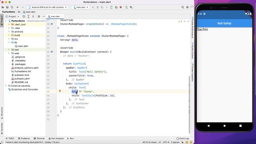Viewport: 256px width, 144px height.
Task: Expand the test folder
Action: (x=9, y=50)
